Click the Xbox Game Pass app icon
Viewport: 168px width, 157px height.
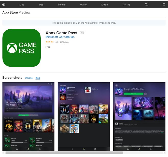tap(22, 48)
